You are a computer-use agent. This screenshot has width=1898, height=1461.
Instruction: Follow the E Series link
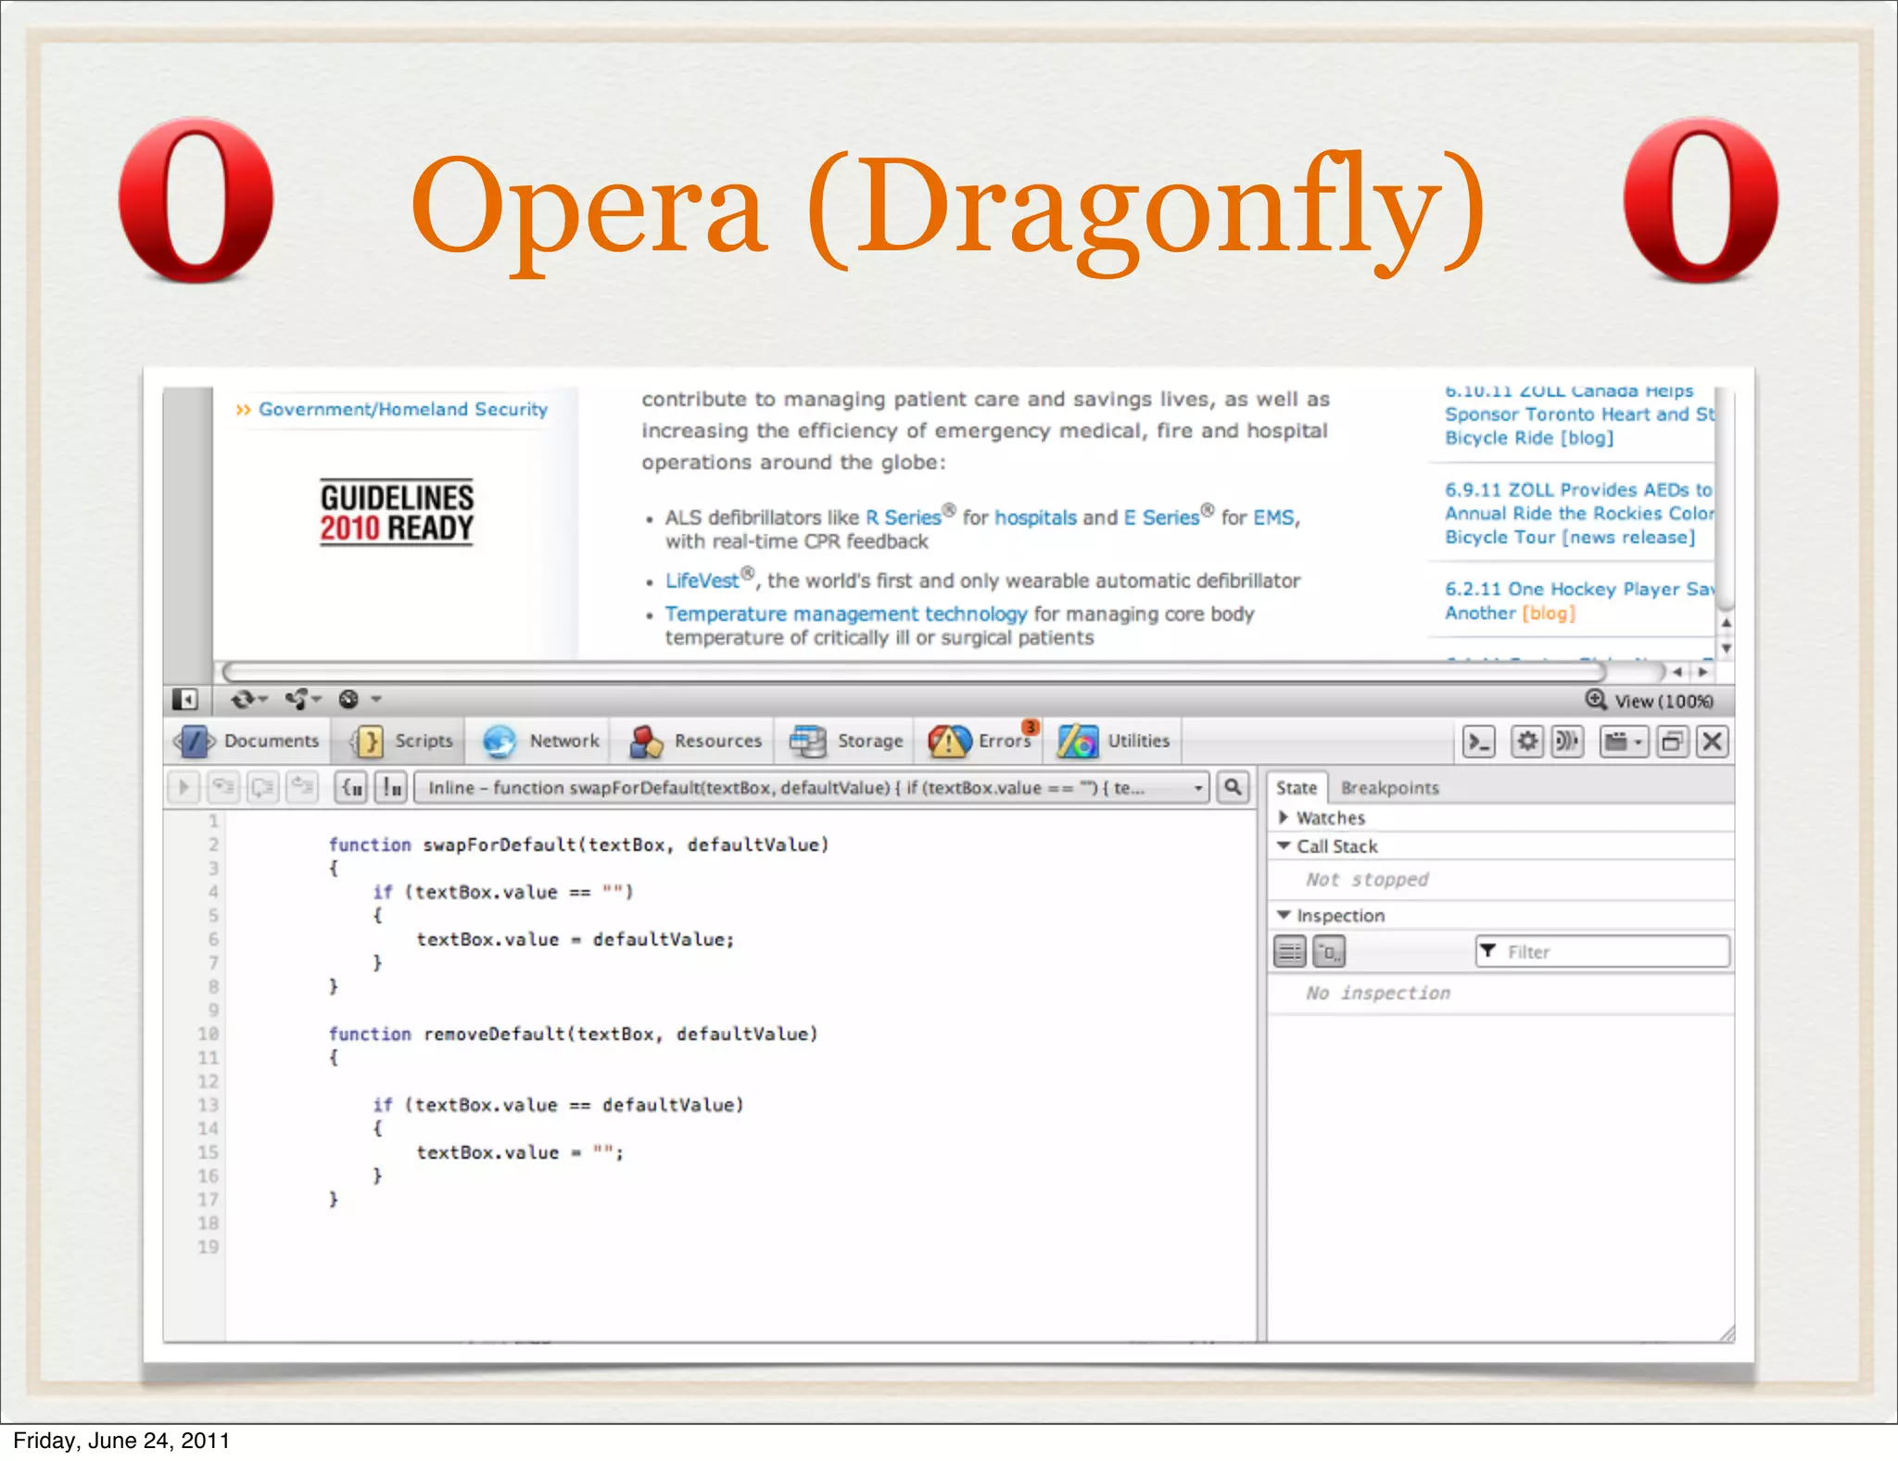(1161, 517)
